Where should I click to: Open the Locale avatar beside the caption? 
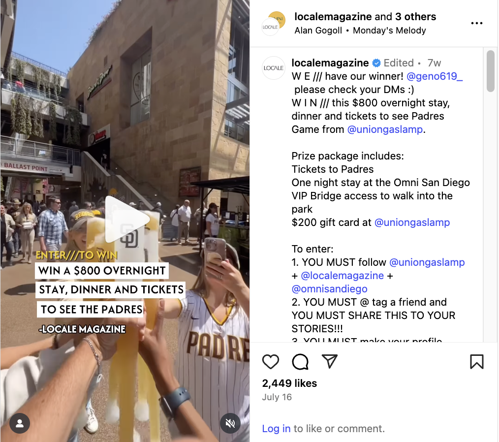click(x=274, y=68)
